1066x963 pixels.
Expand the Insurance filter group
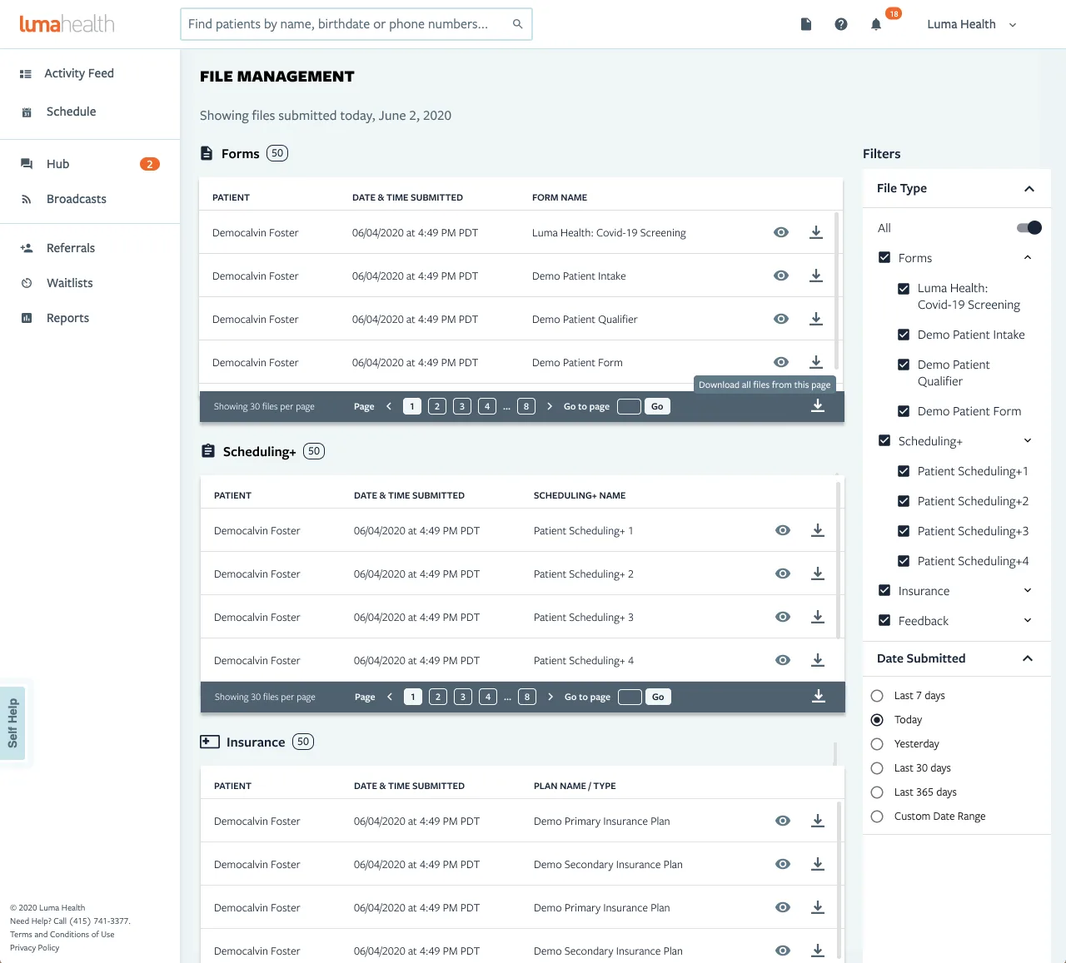coord(1028,590)
